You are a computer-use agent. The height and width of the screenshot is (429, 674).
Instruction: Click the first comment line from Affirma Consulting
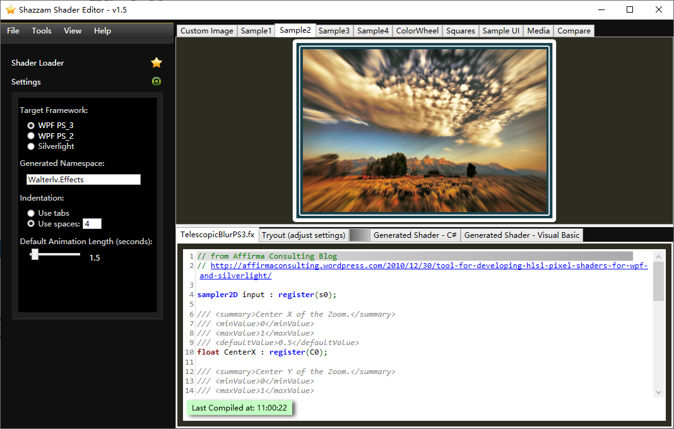267,256
